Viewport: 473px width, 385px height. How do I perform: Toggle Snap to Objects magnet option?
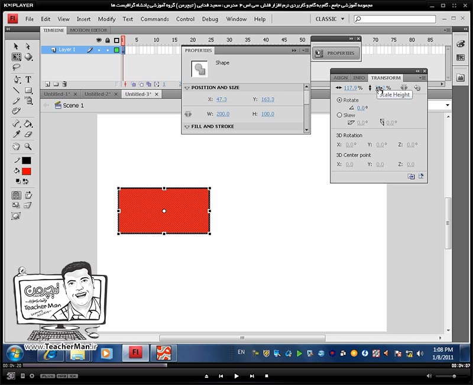pos(17,195)
